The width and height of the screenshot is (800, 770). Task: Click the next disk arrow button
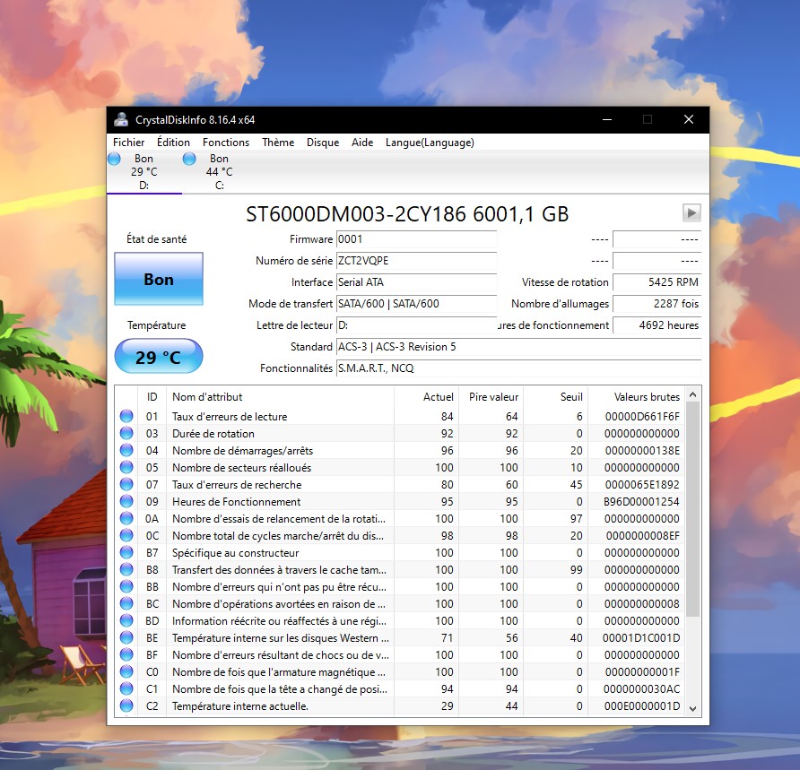[691, 212]
